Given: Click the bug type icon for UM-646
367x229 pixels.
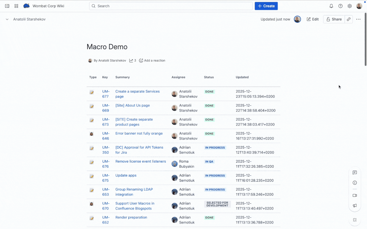Looking at the screenshot, I should 92,134.
